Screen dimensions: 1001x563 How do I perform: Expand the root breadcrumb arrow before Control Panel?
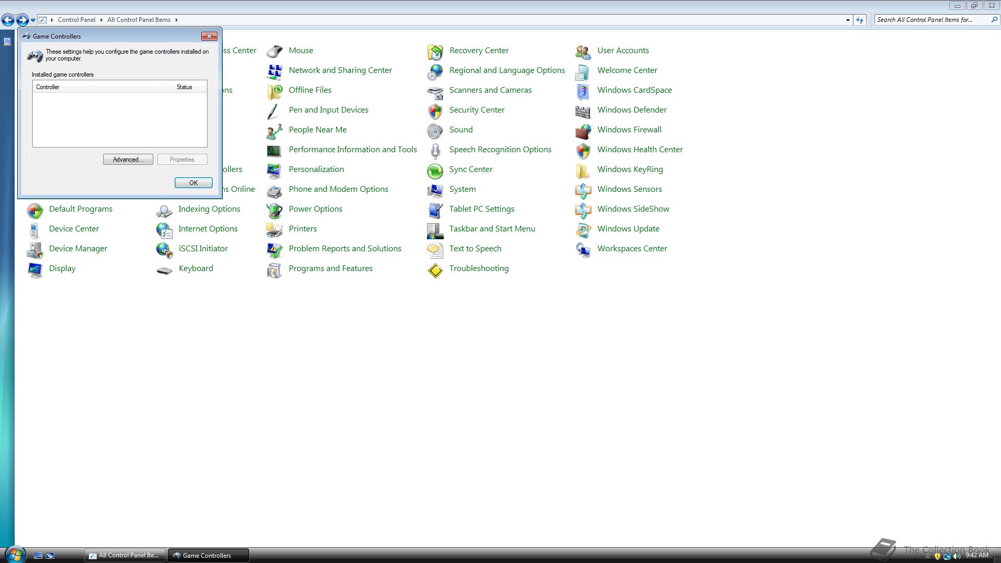[x=52, y=20]
